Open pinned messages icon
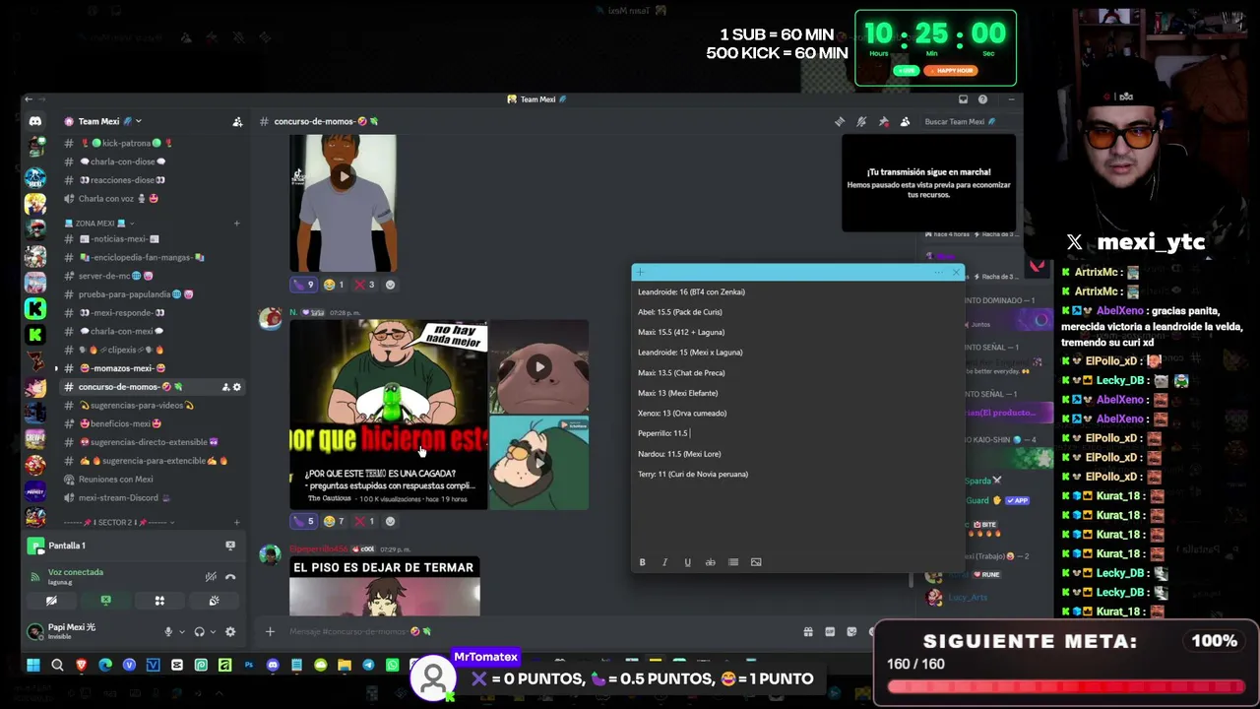The width and height of the screenshot is (1260, 709). (x=883, y=122)
